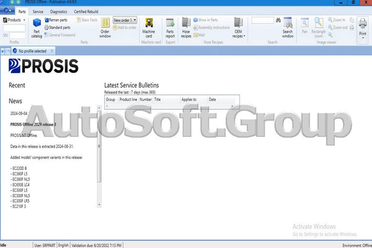Sort bulletins by Date column
Image resolution: width=372 pixels, height=248 pixels.
pyautogui.click(x=221, y=99)
